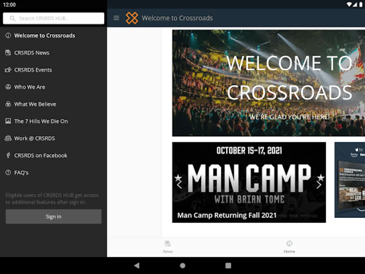Click the Sign in button
Image resolution: width=365 pixels, height=274 pixels.
(x=54, y=216)
